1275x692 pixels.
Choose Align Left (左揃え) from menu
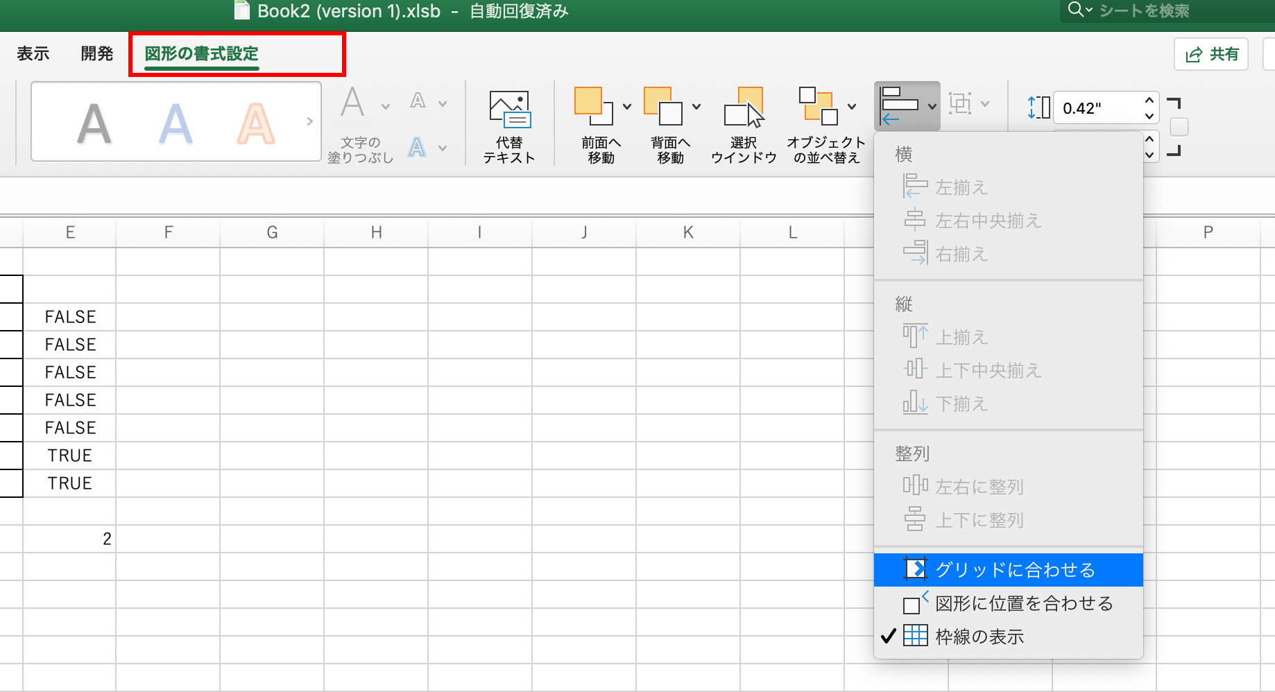[1009, 187]
